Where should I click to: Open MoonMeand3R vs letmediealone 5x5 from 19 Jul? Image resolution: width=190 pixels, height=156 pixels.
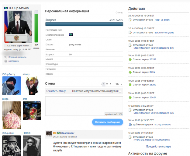pyautogui.click(x=154, y=48)
